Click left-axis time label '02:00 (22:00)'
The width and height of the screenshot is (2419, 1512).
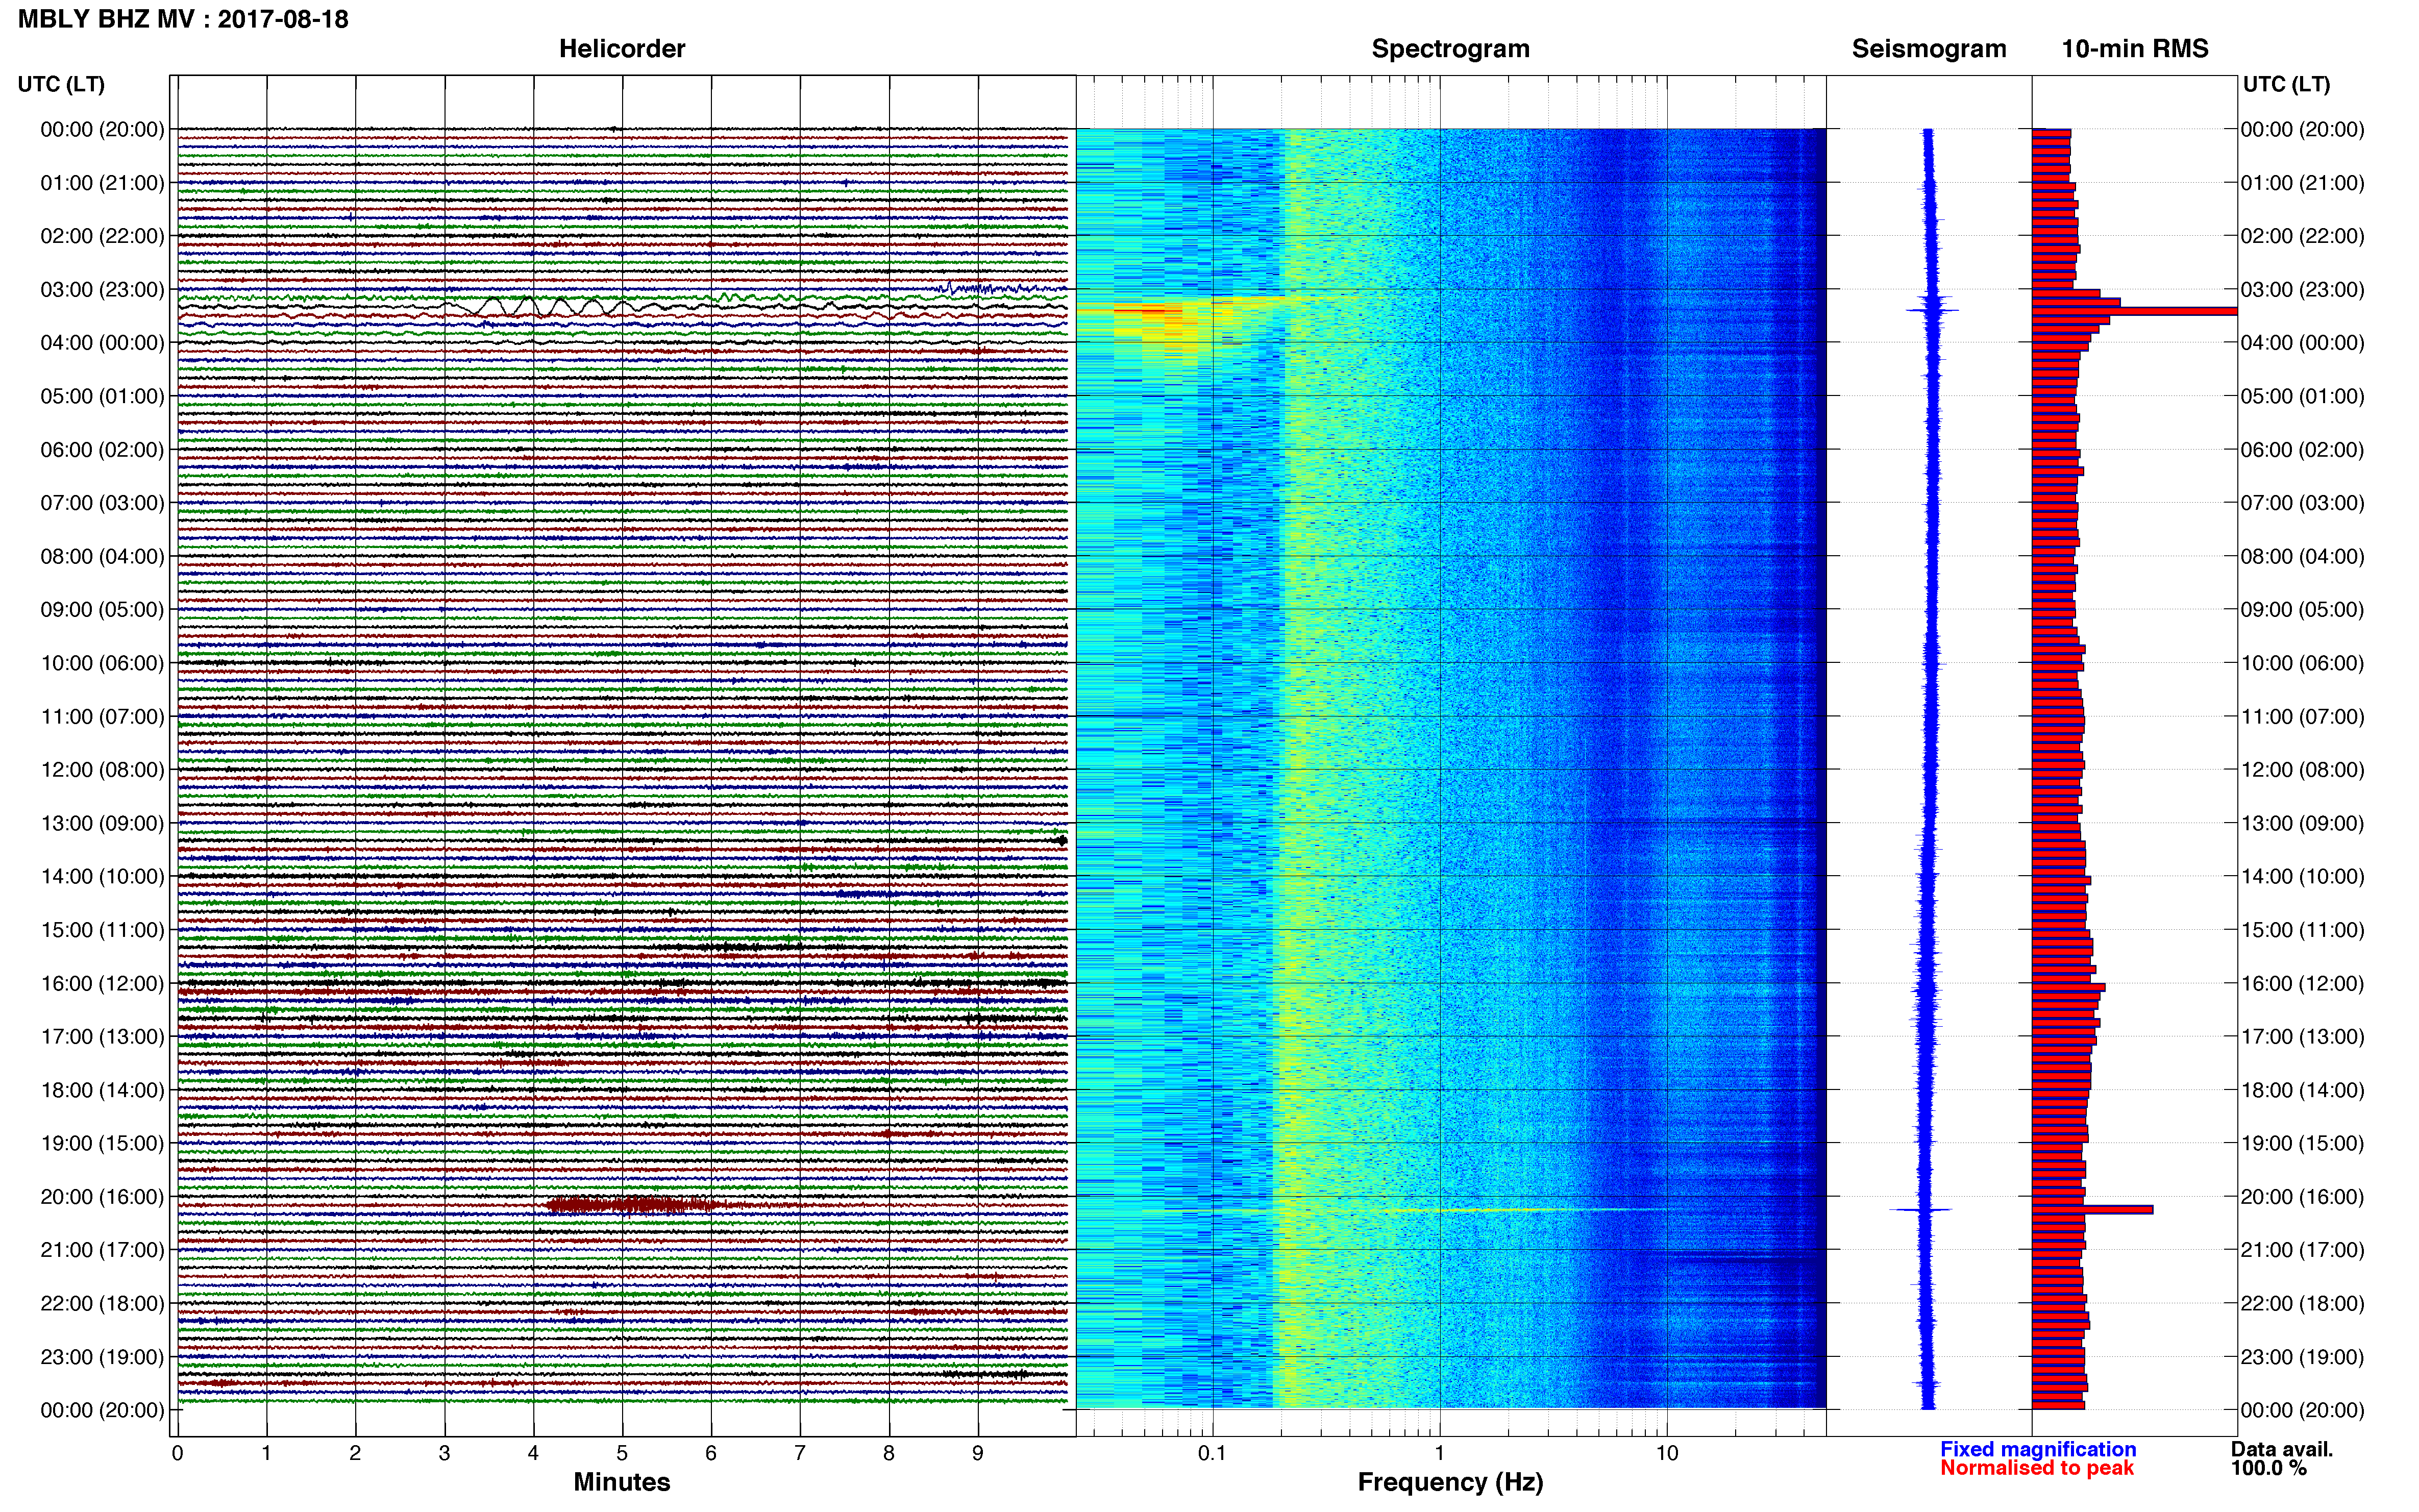[x=102, y=236]
